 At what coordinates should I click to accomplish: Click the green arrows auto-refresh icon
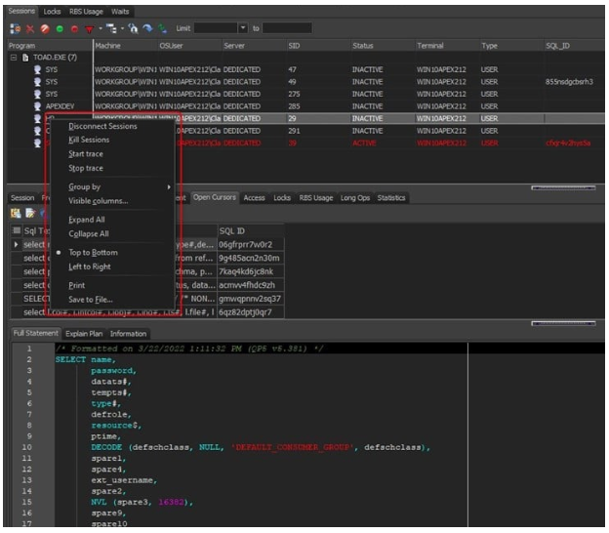162,28
